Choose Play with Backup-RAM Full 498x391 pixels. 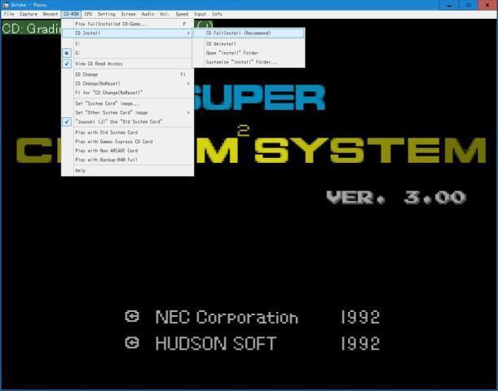(128, 160)
